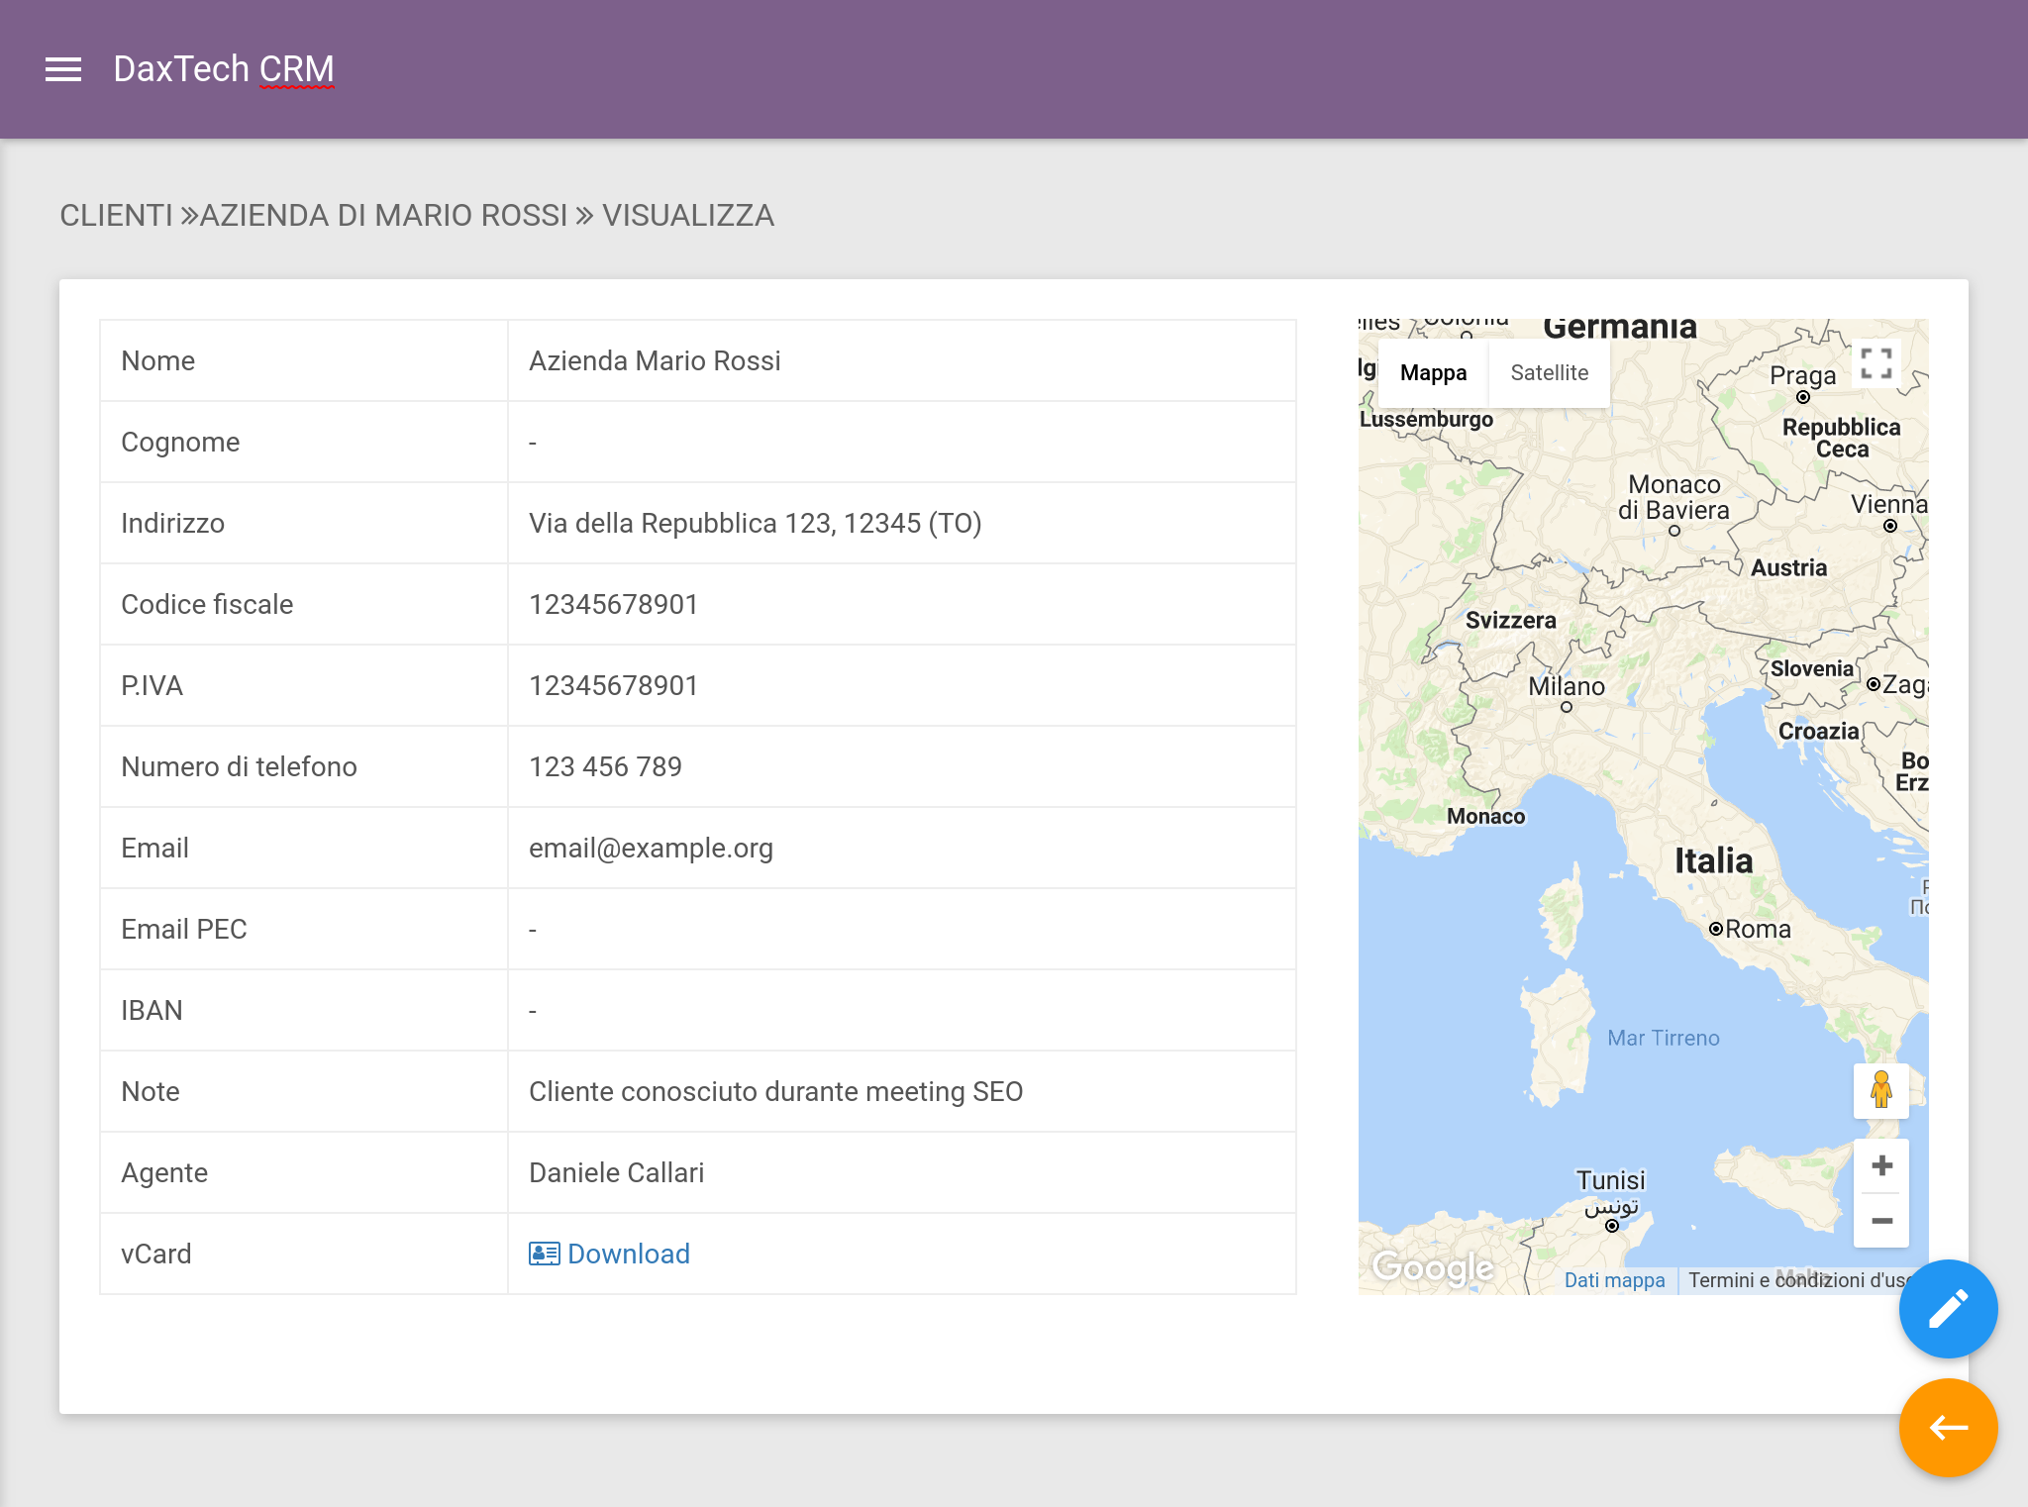2028x1507 pixels.
Task: Click the Street View pegman icon
Action: point(1880,1089)
